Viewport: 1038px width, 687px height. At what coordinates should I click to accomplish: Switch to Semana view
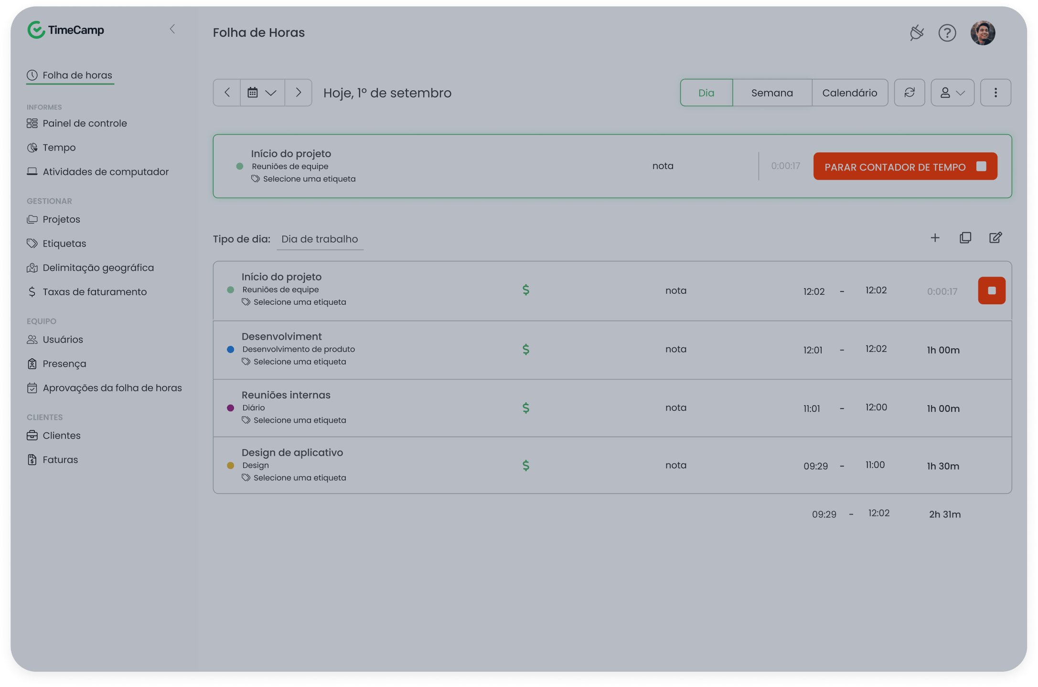772,93
